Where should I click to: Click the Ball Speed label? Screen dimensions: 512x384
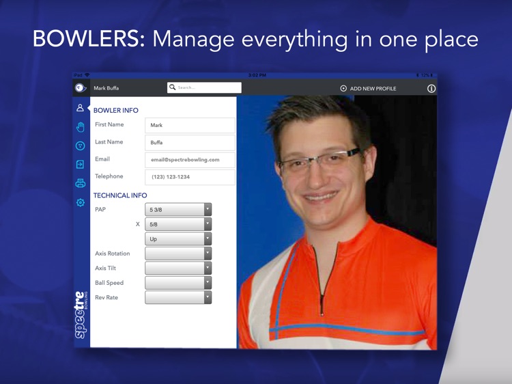click(109, 283)
